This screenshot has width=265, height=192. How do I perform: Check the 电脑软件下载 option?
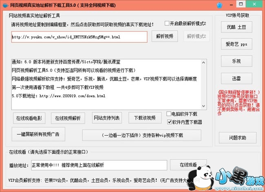click(169, 114)
